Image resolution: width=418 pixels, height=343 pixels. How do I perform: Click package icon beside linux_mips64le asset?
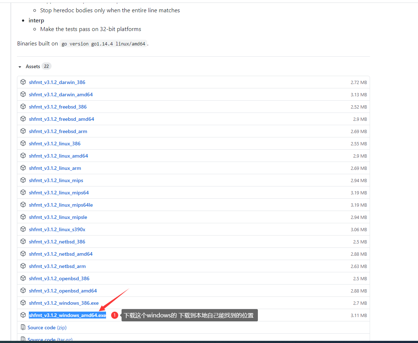pos(23,205)
